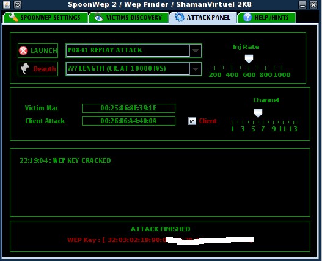Toggle the Client checkbox

tap(192, 121)
